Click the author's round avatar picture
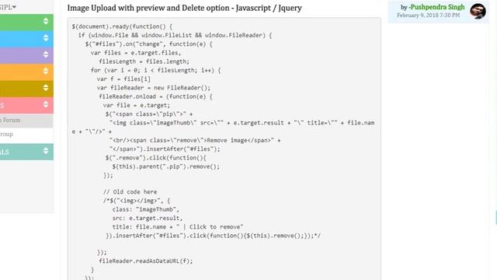This screenshot has width=497, height=280. coord(478,12)
